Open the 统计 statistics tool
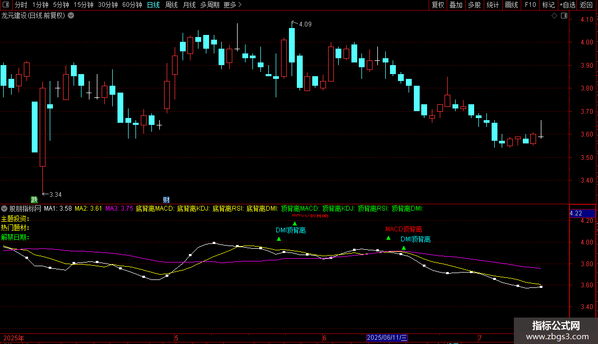 point(493,5)
